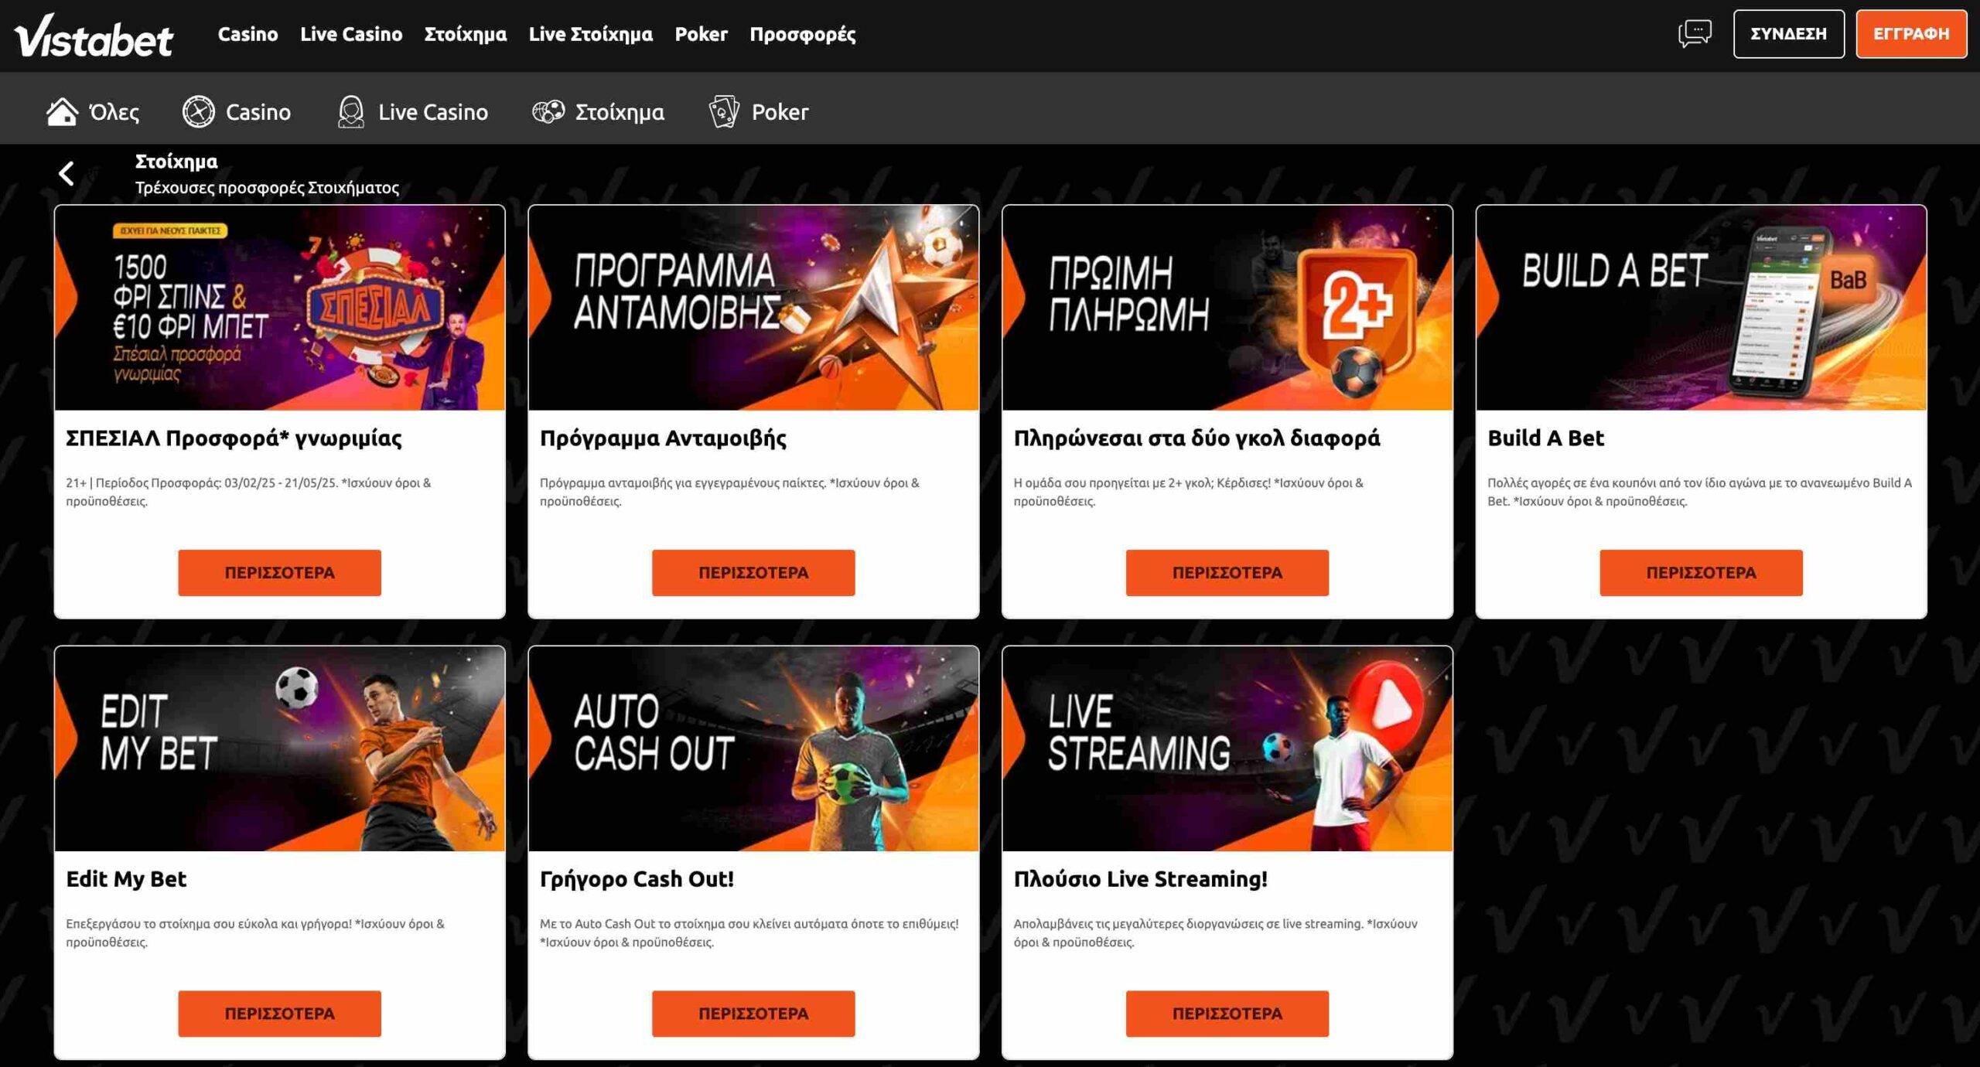Select the Στοίχημα category tab
The image size is (1980, 1067).
coord(598,112)
